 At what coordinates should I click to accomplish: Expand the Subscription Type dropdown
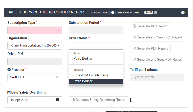[x=35, y=30]
